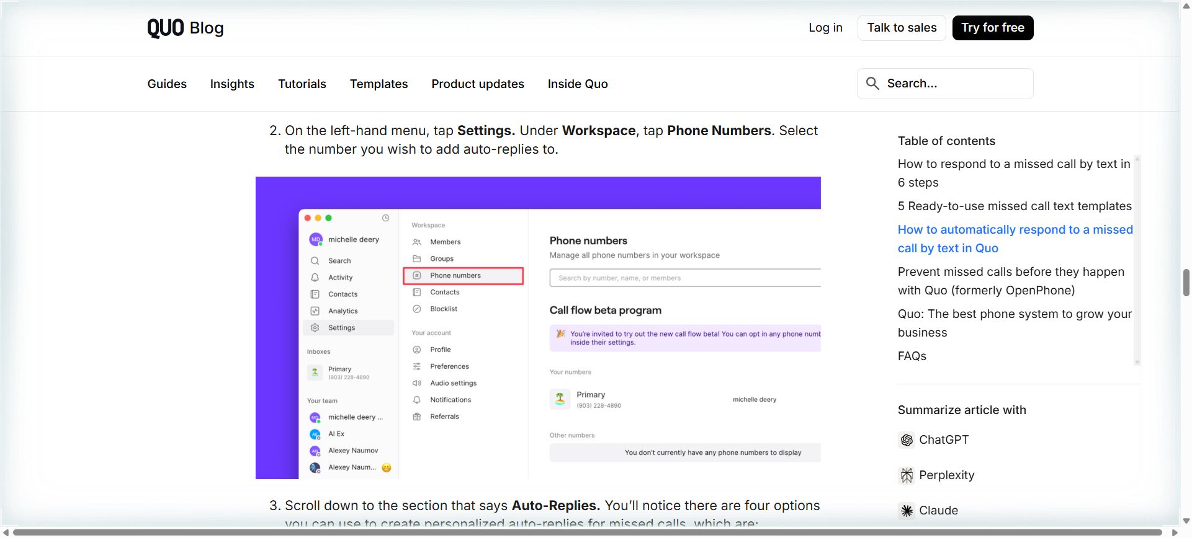Screen dimensions: 1192x538
Task: Open the Insights menu item
Action: (x=232, y=84)
